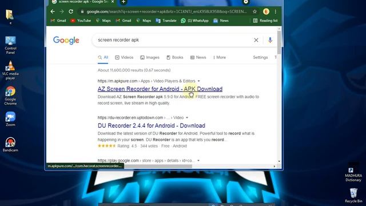Close the screen recorder apk tab

(x=113, y=2)
